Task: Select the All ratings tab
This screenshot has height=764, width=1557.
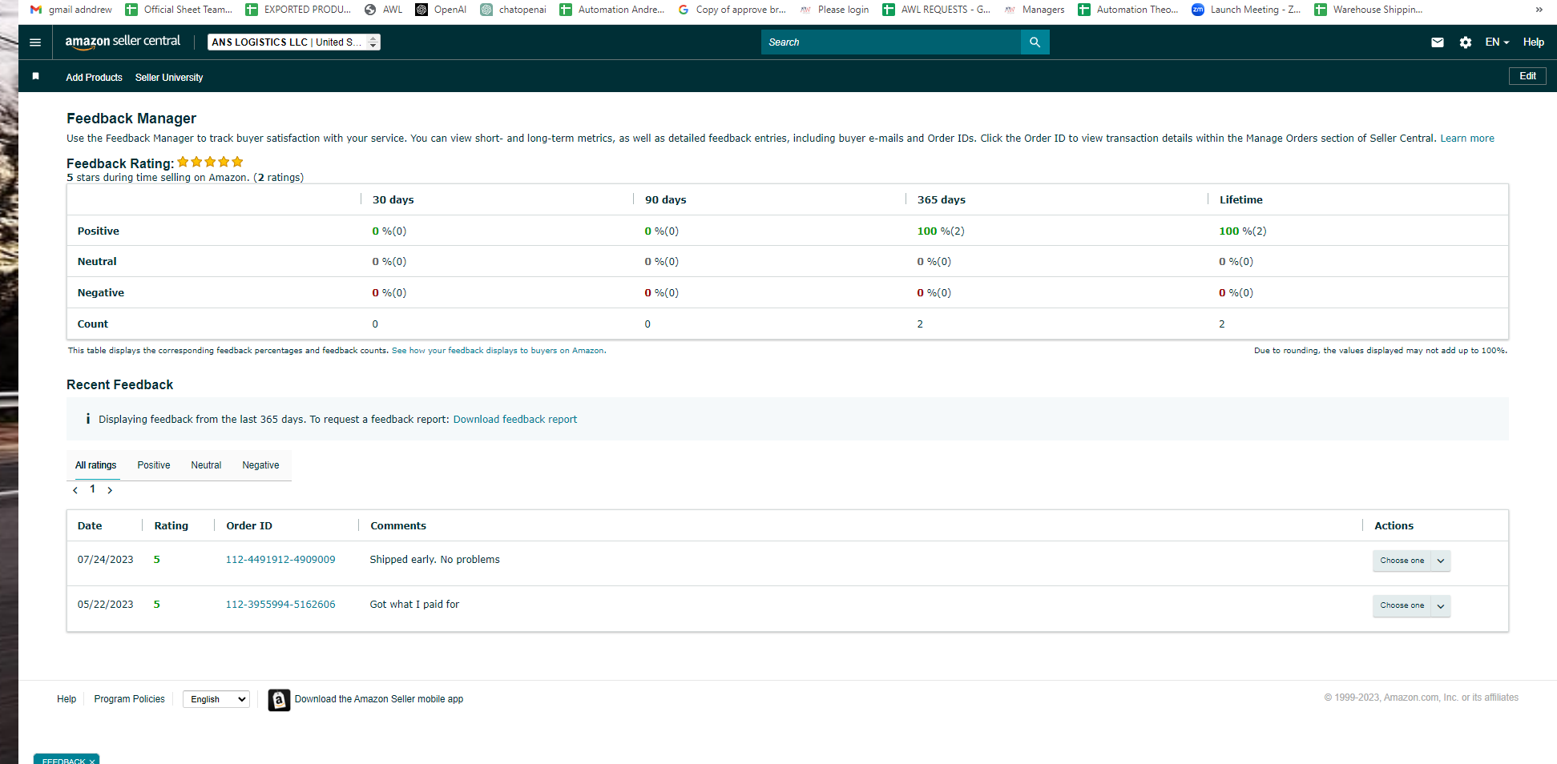Action: pos(96,465)
